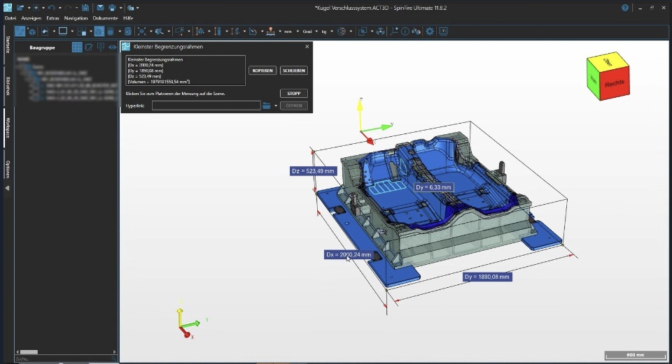672x364 pixels.
Task: Click the horizontal scrollbar in Baugruppe panel
Action: pos(29,352)
